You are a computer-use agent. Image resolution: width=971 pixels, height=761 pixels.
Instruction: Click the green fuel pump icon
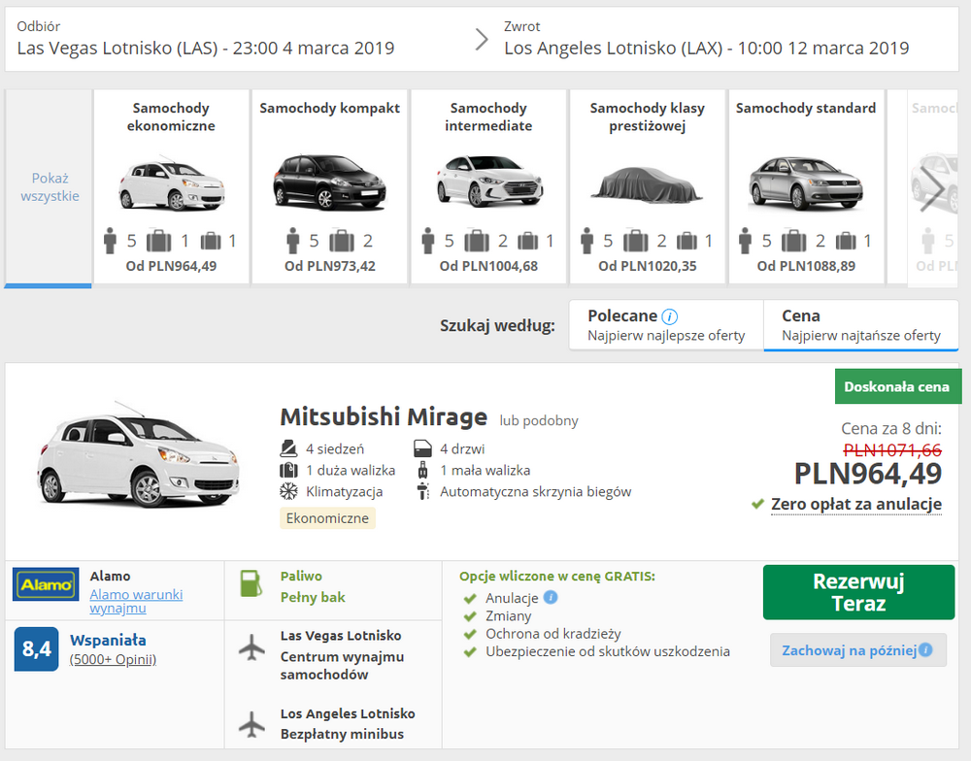[251, 585]
